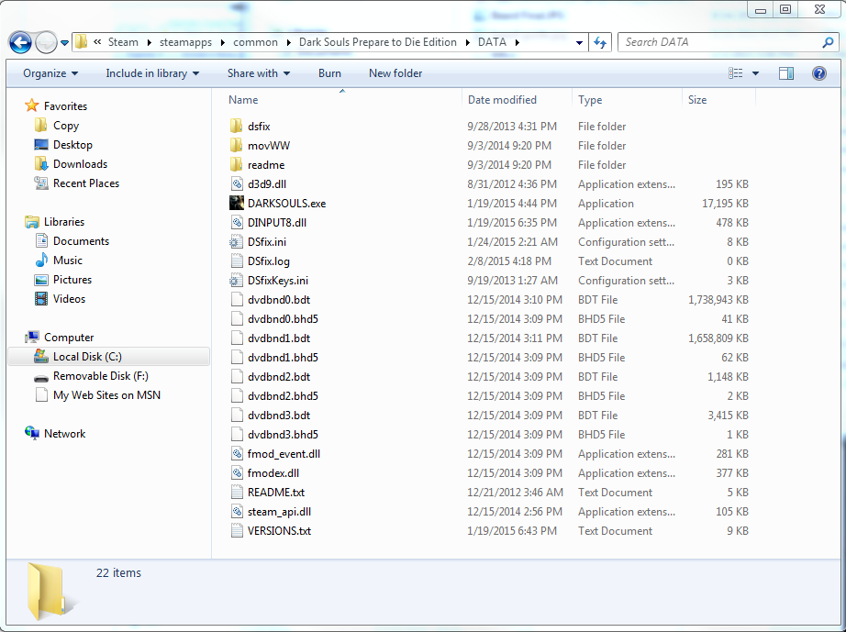Select the dvdbnd0.bdt file icon

237,300
